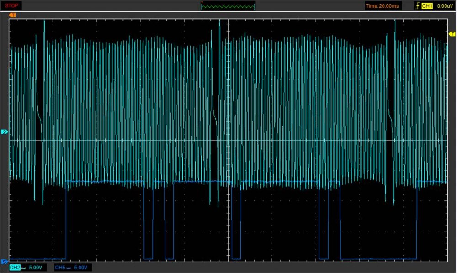Click the waveform memory overview thumbnail
457x273 pixels.
coord(228,6)
